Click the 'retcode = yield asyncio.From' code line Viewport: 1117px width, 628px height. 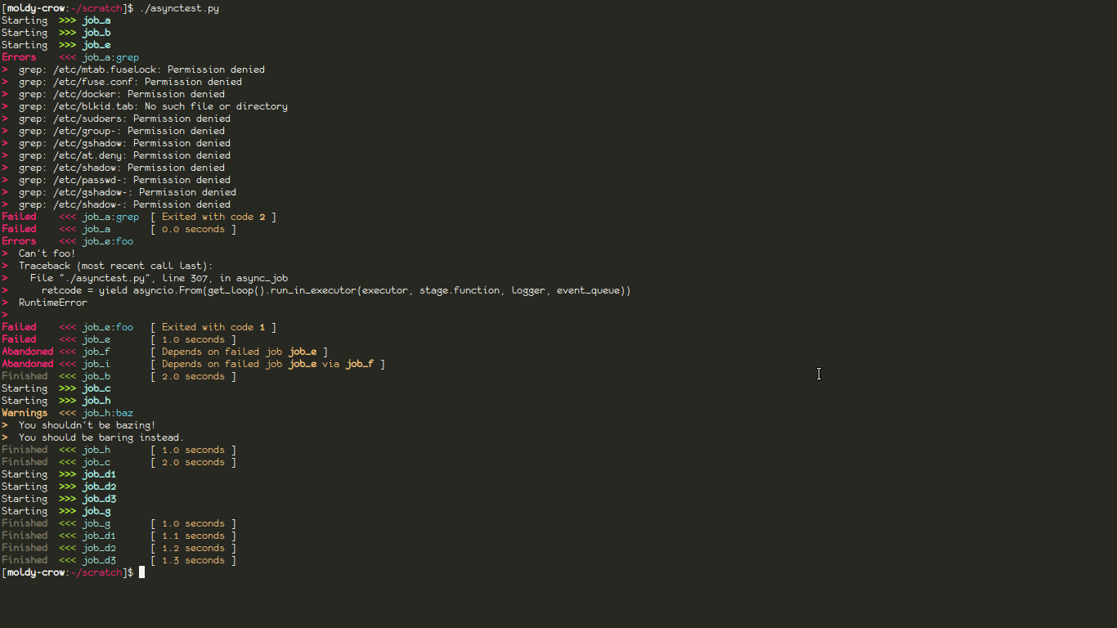click(x=336, y=290)
